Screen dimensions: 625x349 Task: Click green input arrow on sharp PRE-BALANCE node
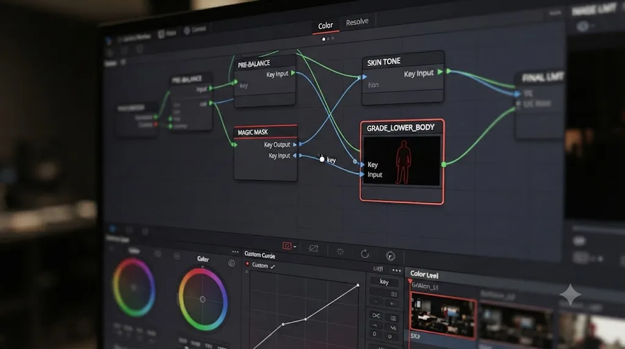click(x=236, y=82)
